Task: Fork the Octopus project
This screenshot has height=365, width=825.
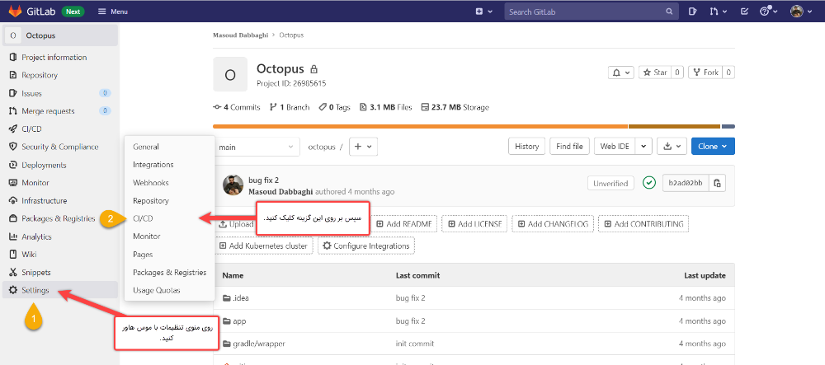Action: [705, 73]
